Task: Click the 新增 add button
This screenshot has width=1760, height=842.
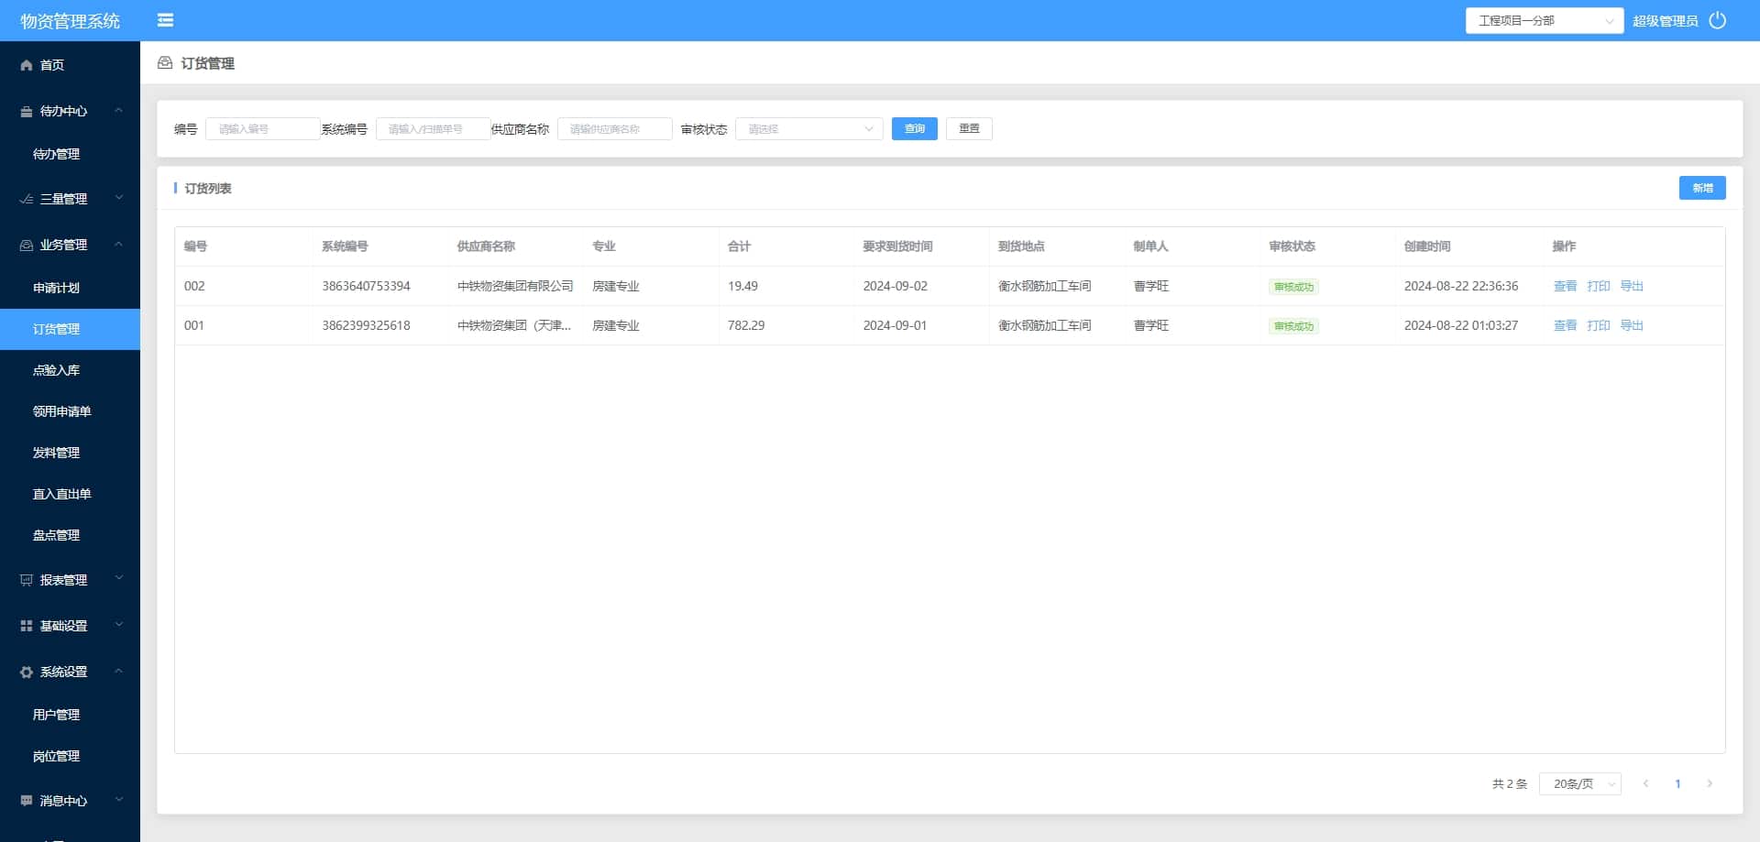Action: coord(1702,188)
